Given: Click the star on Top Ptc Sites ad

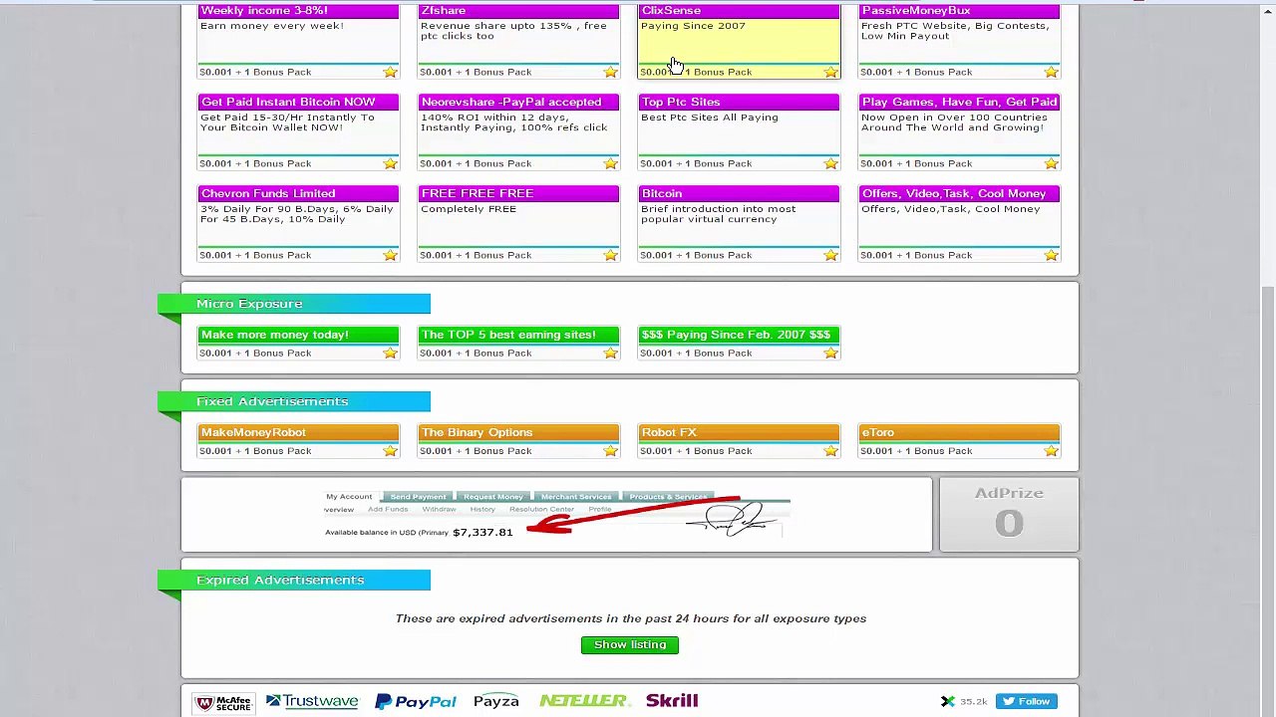Looking at the screenshot, I should [x=830, y=163].
